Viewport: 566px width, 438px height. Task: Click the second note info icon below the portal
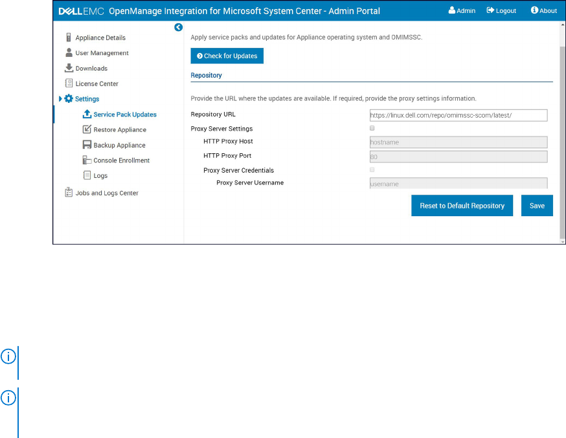(x=8, y=398)
